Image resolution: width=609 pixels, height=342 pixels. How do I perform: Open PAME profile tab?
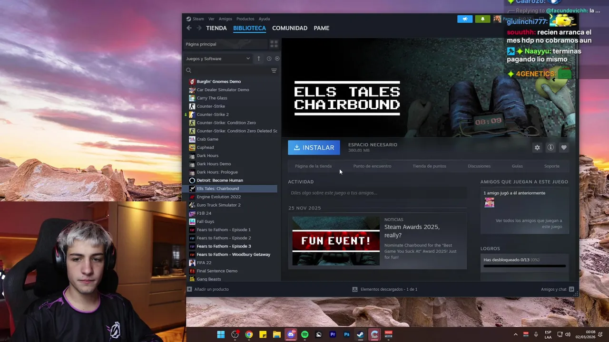click(322, 28)
